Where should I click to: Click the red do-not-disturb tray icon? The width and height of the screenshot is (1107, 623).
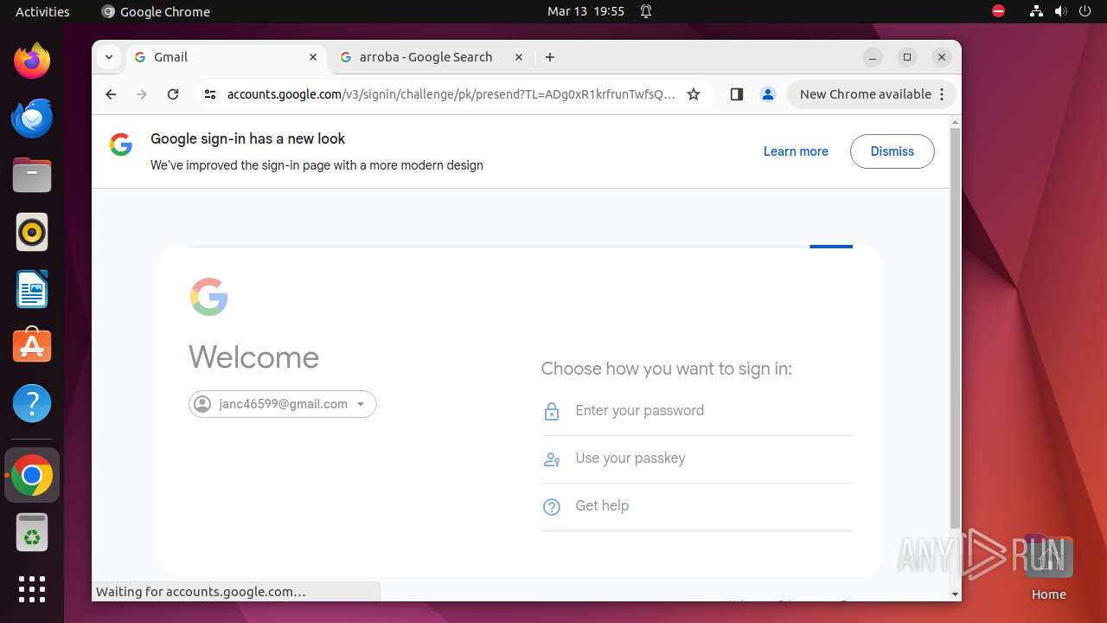(999, 11)
